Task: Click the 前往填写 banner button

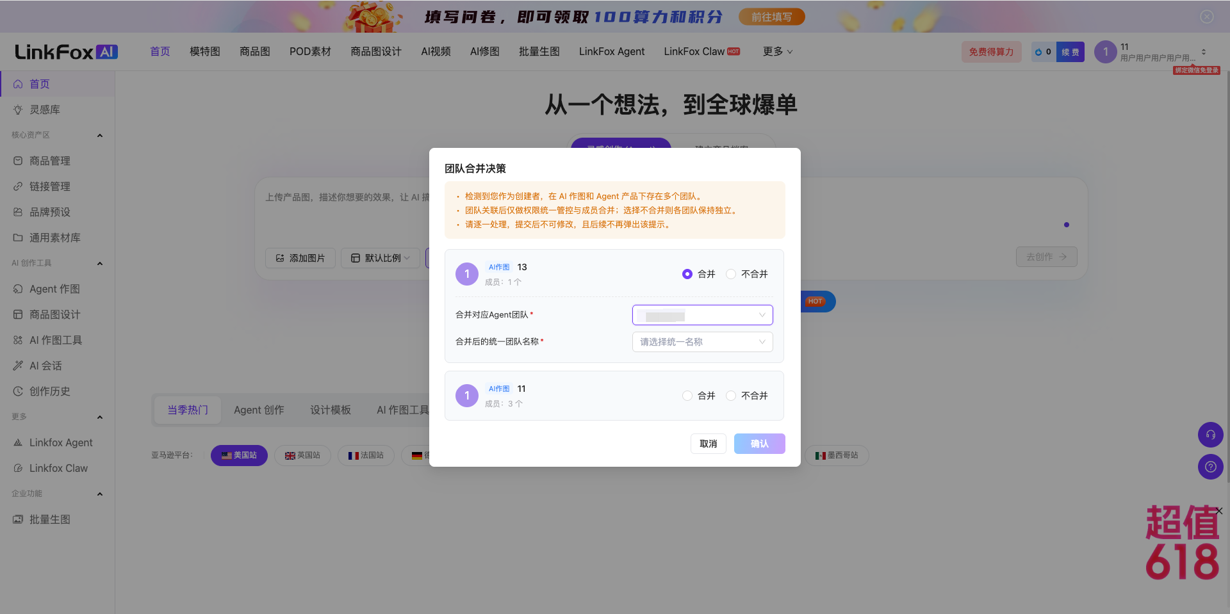Action: point(772,17)
